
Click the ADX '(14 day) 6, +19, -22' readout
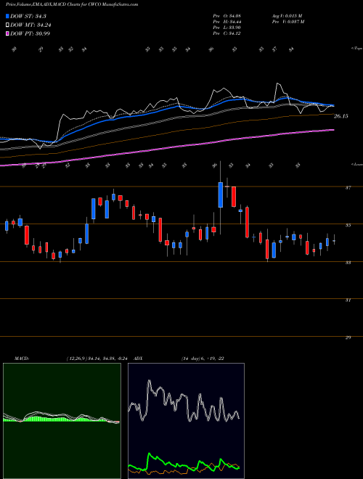pos(203,359)
